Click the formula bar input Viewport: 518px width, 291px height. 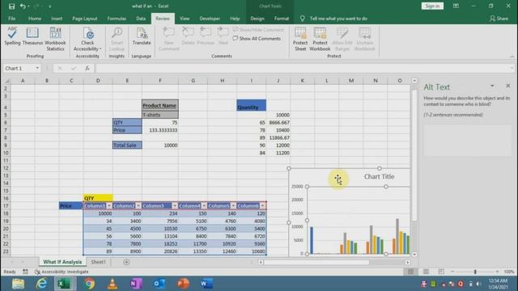click(302, 68)
